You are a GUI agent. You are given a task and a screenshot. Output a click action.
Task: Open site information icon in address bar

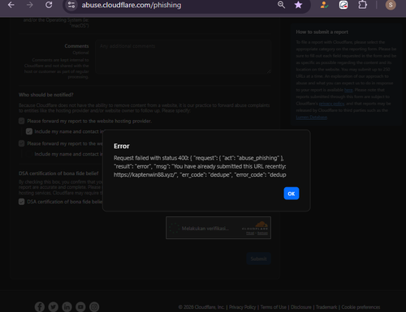click(x=71, y=5)
